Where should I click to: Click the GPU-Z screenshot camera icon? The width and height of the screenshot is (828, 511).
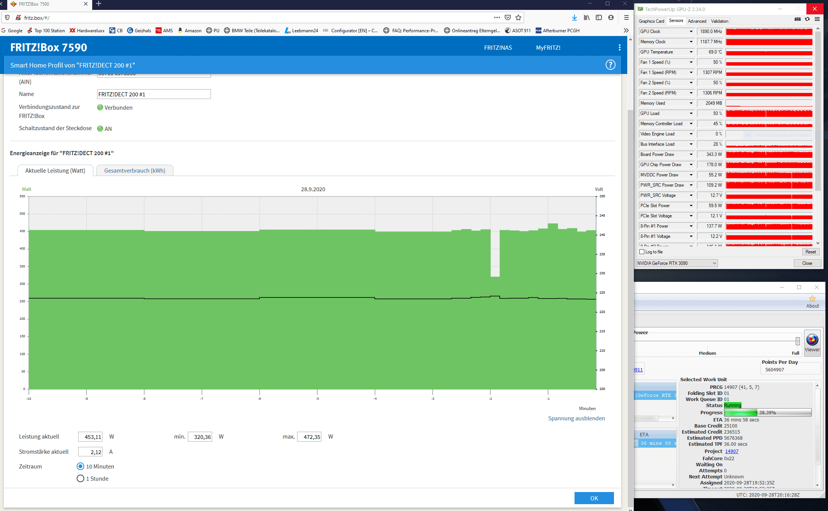(797, 19)
